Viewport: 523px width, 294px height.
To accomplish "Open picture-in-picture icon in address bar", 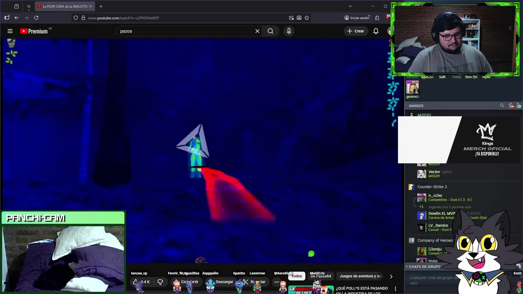I will click(291, 18).
